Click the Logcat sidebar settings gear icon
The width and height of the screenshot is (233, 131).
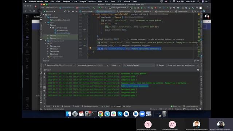pyautogui.click(x=44, y=98)
